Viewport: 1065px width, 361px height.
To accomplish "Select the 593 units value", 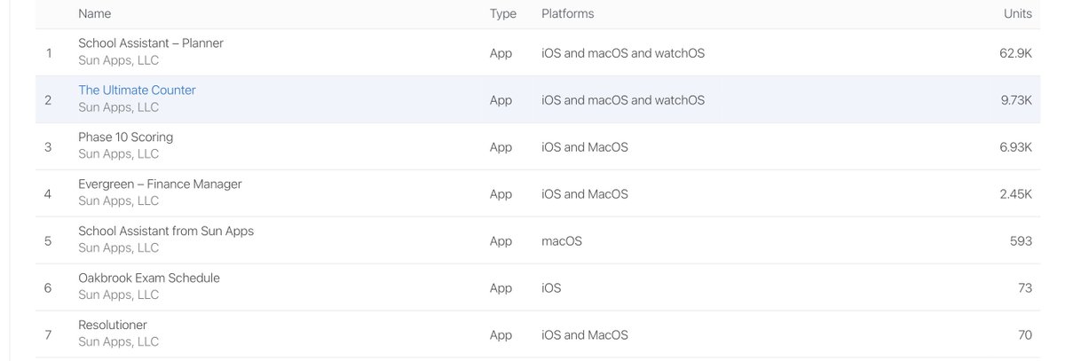I will coord(1021,241).
